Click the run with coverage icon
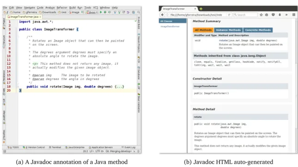The height and width of the screenshot is (167, 298). tap(109, 12)
